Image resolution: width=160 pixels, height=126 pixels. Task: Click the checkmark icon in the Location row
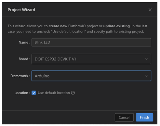(x=33, y=93)
